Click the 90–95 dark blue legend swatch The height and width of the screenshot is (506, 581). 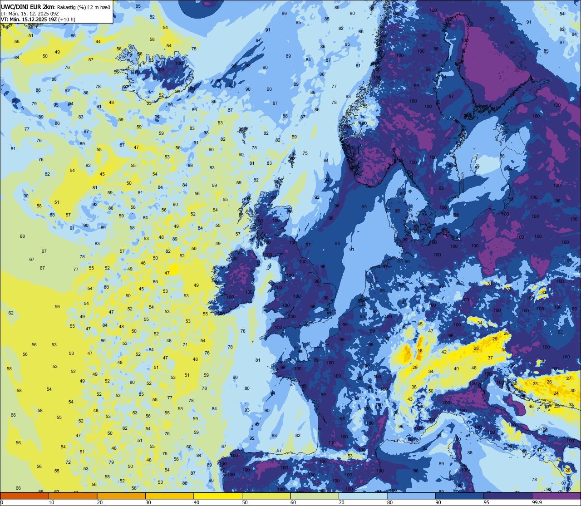click(459, 496)
